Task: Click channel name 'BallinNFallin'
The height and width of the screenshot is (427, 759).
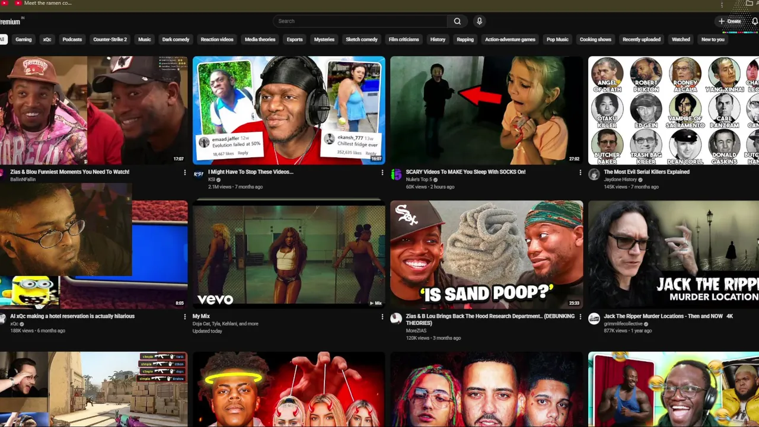Action: click(x=23, y=180)
